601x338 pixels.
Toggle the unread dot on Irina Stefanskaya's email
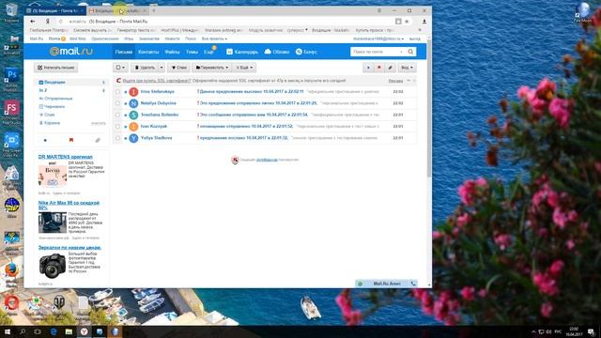[x=126, y=92]
